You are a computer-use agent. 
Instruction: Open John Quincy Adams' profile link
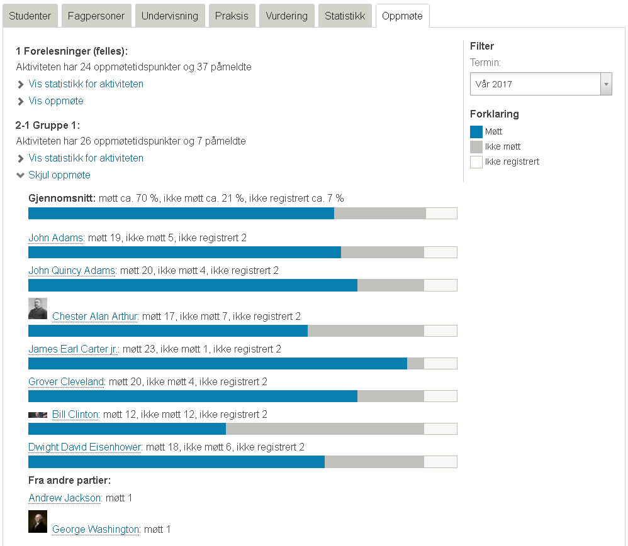coord(72,271)
